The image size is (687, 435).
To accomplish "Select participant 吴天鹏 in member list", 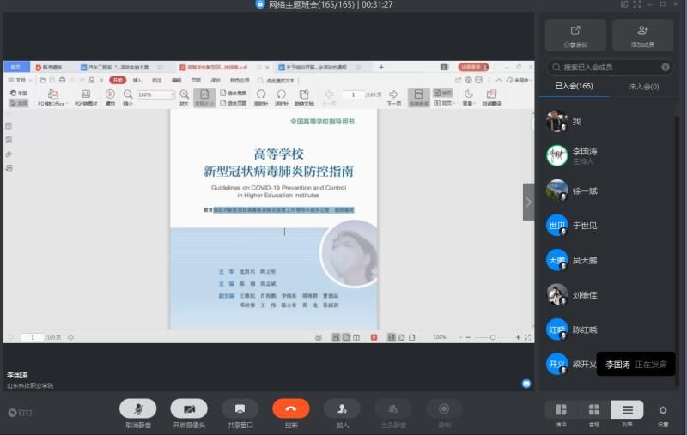I will click(609, 260).
